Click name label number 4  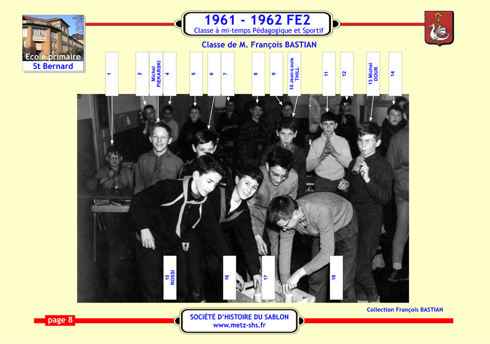coord(170,74)
